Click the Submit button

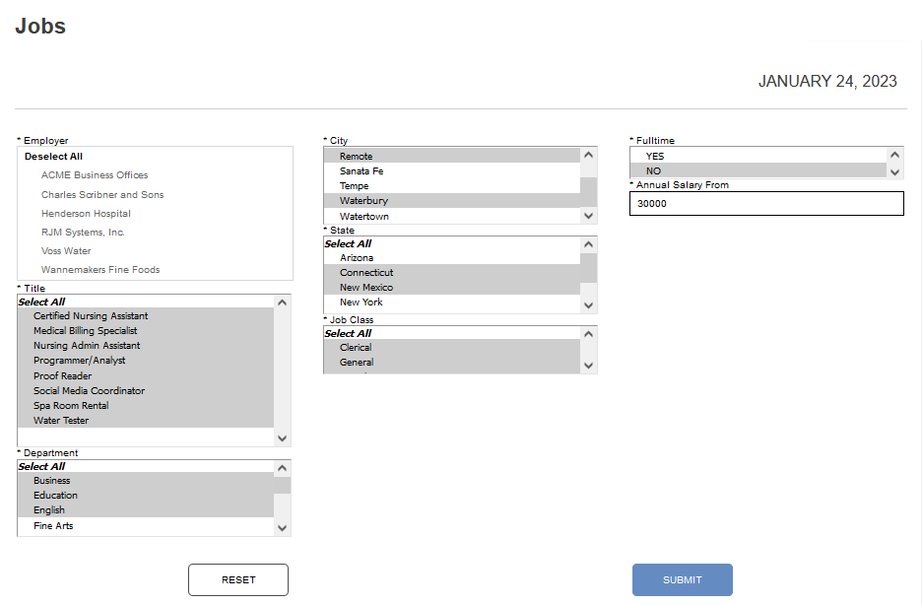point(682,580)
